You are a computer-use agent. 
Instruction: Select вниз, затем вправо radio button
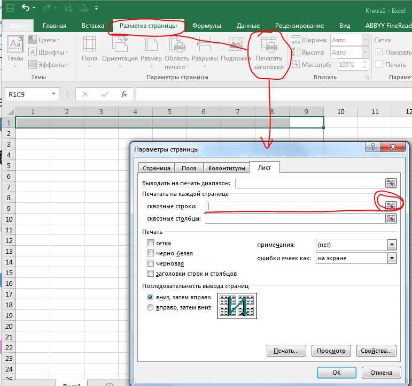150,297
